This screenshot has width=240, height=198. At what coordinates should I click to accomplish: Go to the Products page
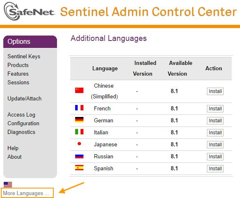click(x=18, y=65)
